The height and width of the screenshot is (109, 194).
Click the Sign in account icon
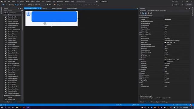(177, 2)
